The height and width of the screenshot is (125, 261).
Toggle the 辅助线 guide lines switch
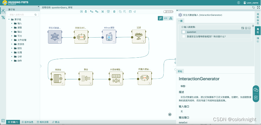point(168,12)
